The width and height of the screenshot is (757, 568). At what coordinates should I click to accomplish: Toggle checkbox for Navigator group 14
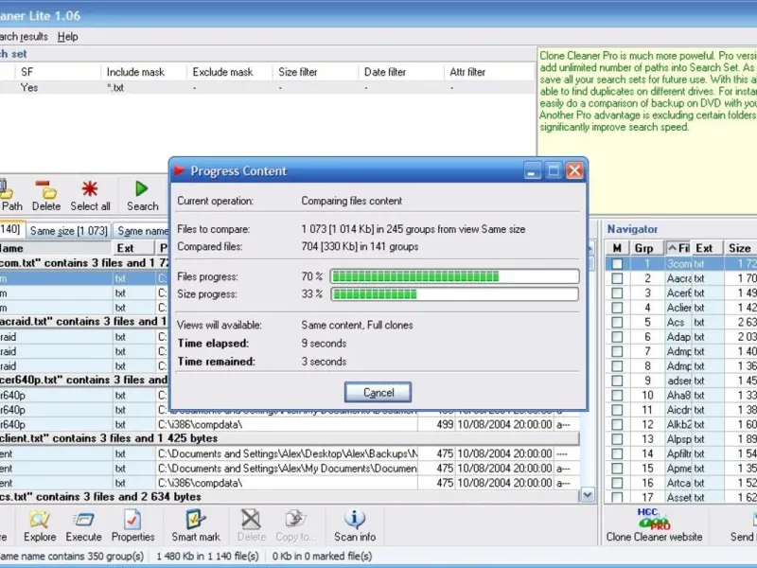617,453
